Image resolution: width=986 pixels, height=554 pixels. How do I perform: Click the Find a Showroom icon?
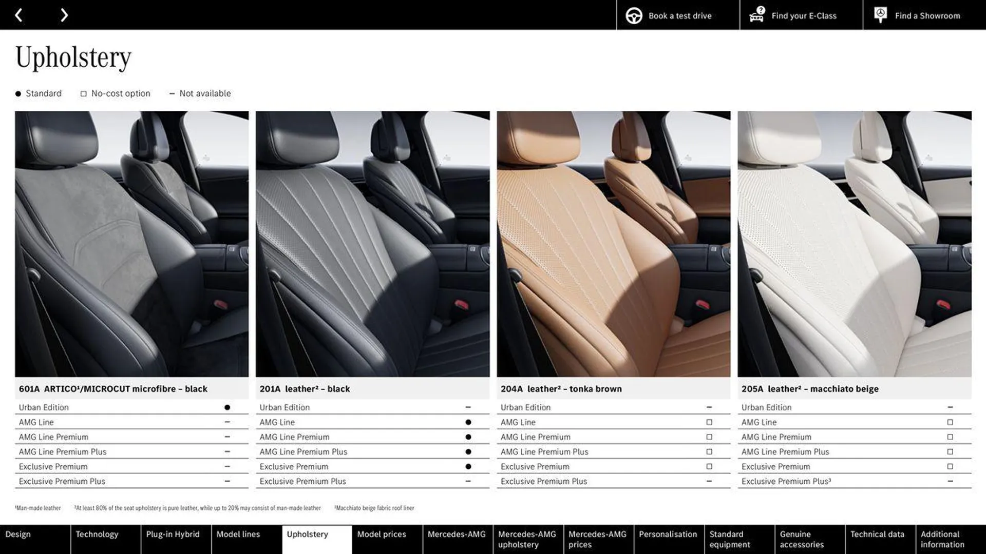[881, 15]
